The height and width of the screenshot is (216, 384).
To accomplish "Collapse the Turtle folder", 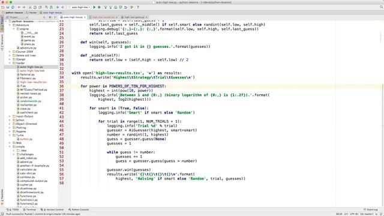I will (10, 135).
